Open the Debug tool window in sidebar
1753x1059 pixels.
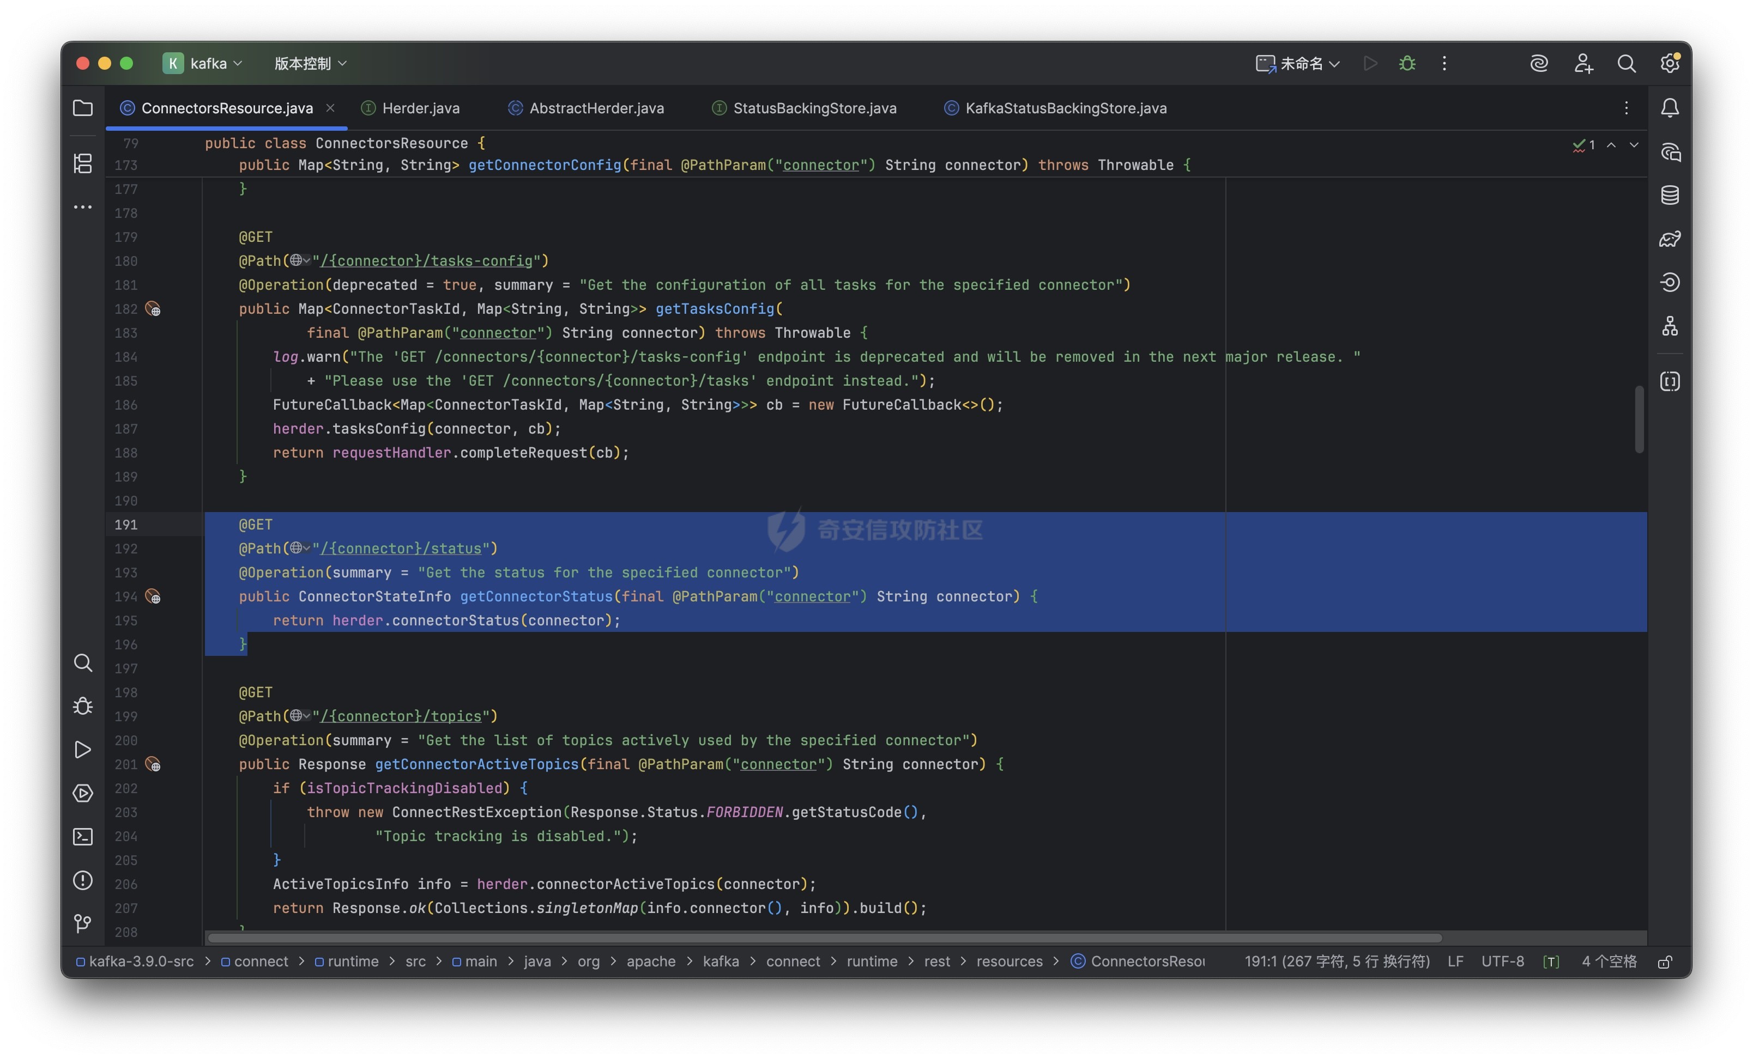[x=82, y=705]
